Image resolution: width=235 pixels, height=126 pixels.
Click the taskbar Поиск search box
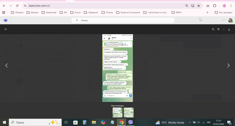click(35, 122)
